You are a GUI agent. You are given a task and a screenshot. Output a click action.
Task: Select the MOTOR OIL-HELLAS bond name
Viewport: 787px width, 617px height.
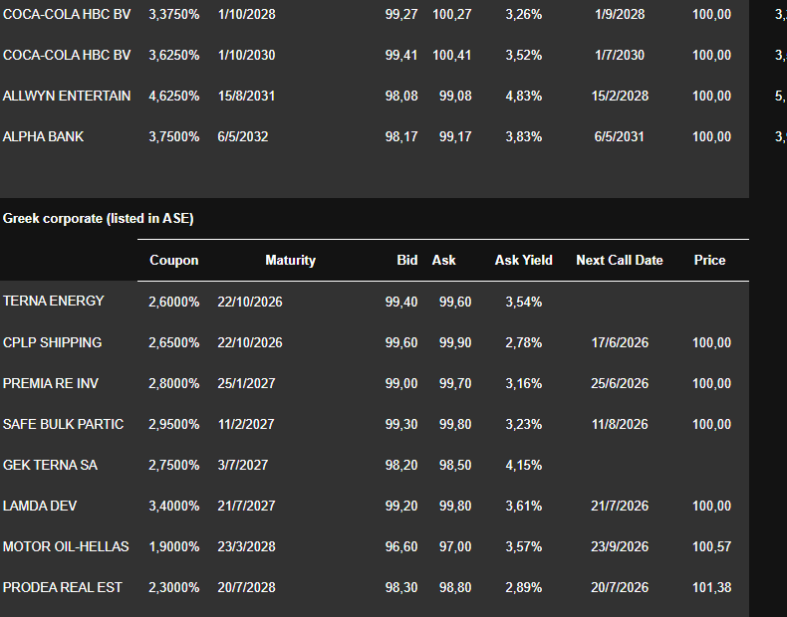(x=66, y=546)
